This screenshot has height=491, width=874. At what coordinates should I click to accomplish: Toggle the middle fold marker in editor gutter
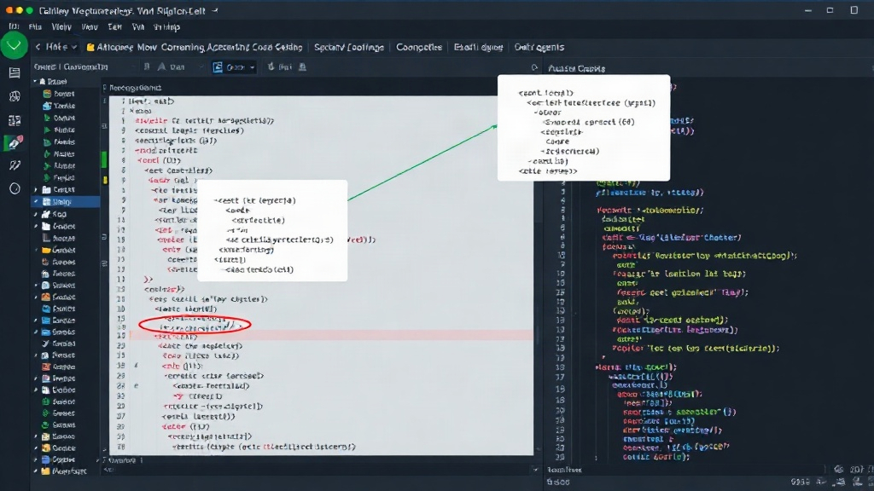104,237
